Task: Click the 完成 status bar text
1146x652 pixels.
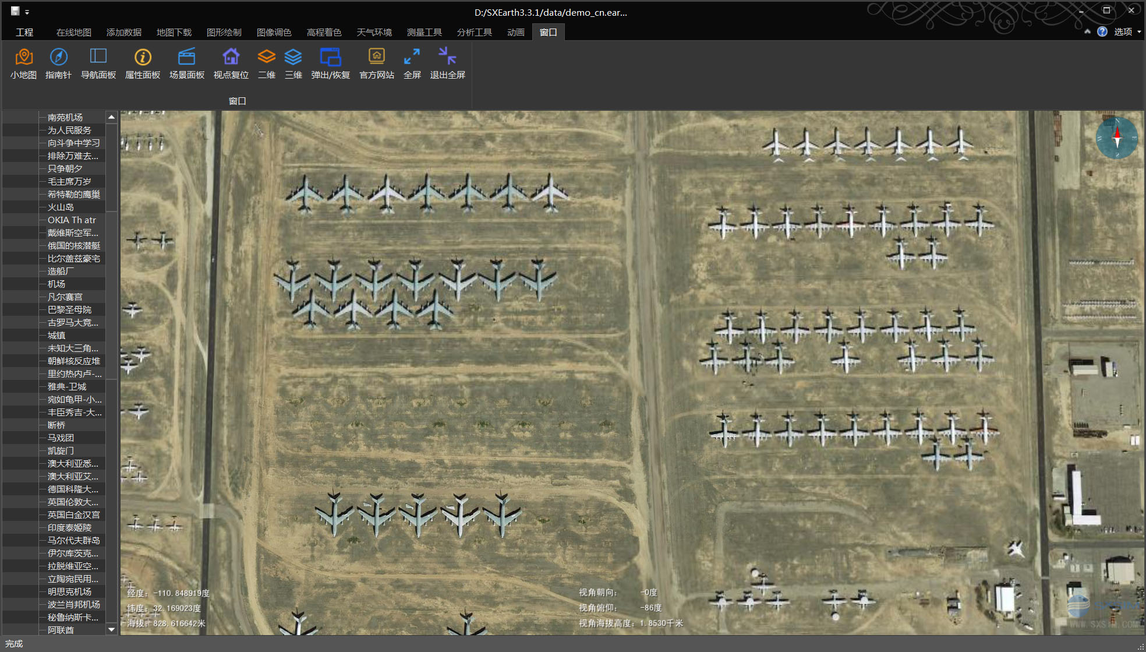Action: 14,643
